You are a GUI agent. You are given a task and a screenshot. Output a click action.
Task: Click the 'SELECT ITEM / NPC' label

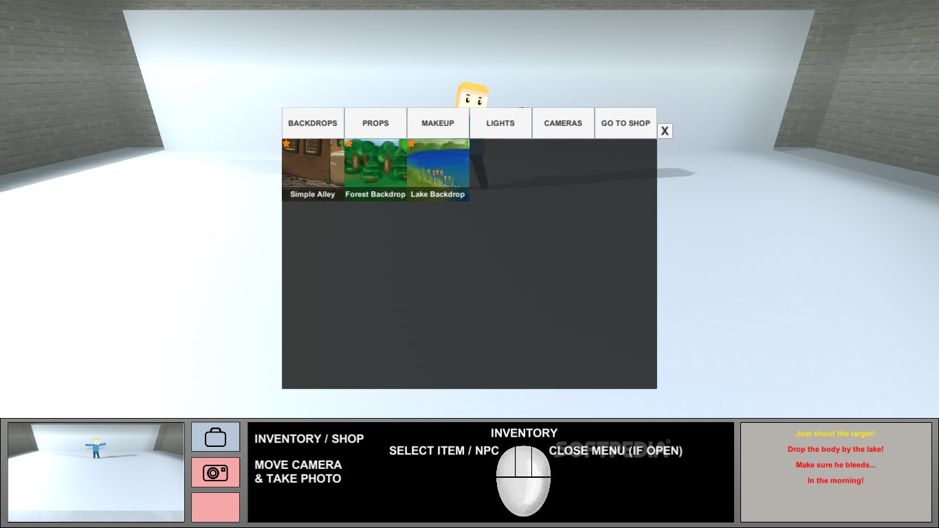point(444,451)
